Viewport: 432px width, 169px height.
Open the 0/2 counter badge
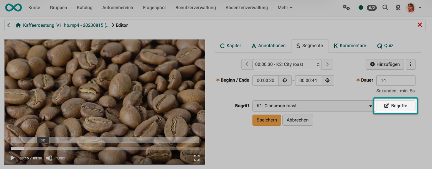(x=371, y=8)
